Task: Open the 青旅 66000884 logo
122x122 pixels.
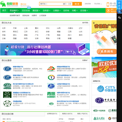Action: [x=51, y=95]
